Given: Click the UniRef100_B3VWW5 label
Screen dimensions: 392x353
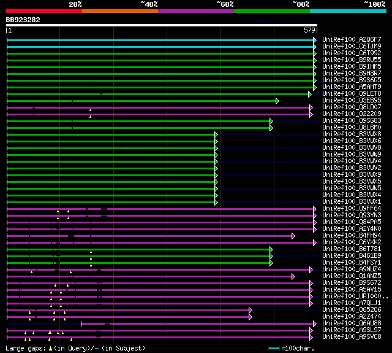Looking at the screenshot, I should point(352,188).
